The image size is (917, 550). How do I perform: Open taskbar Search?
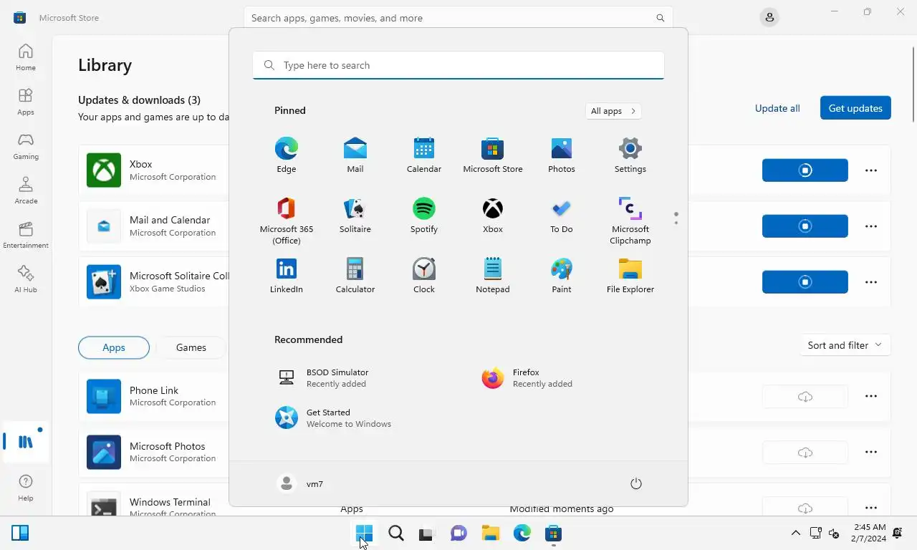[396, 534]
